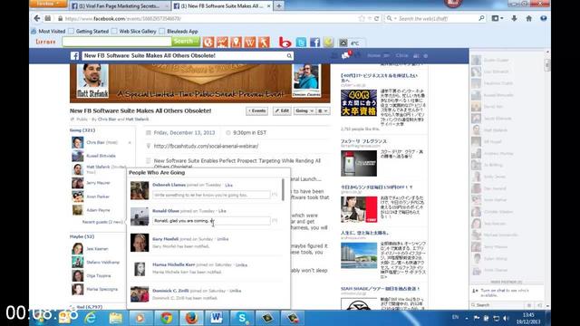Click the taskbar clock showing 13:45

(528, 318)
